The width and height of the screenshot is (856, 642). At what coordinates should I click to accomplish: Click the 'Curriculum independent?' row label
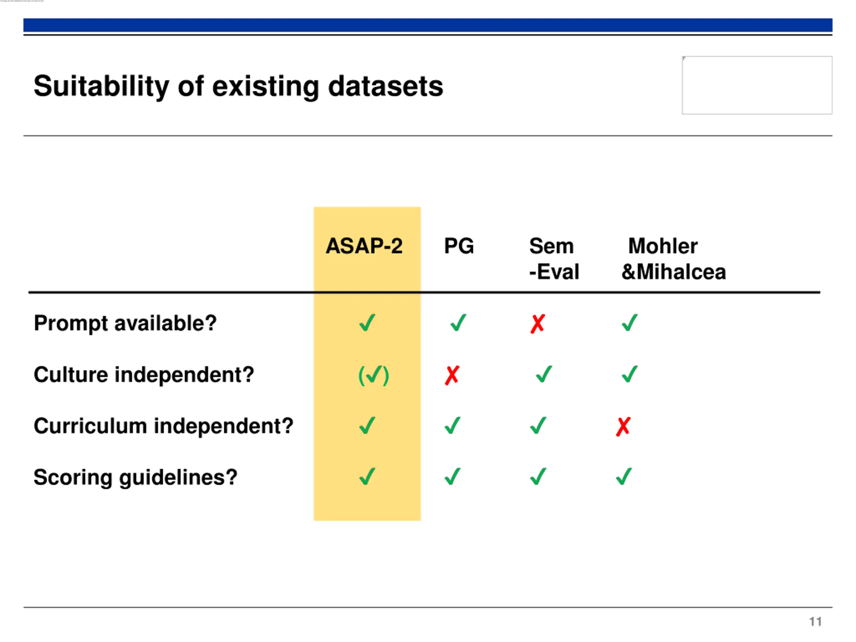tap(163, 426)
